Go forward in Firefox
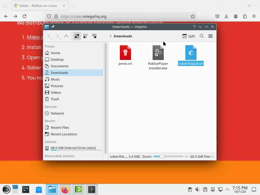 pyautogui.click(x=15, y=16)
